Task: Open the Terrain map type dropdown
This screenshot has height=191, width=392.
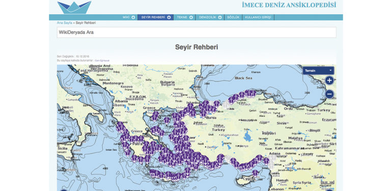Action: click(x=318, y=70)
